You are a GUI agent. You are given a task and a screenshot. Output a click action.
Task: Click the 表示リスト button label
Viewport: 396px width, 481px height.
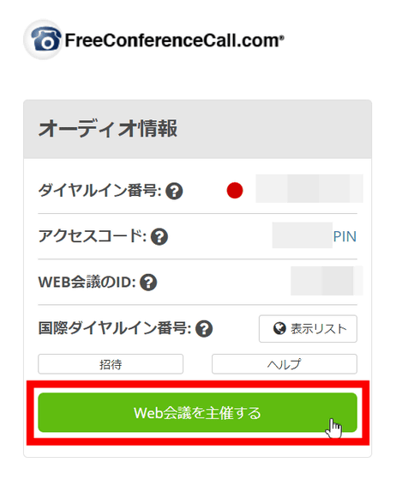pyautogui.click(x=319, y=328)
